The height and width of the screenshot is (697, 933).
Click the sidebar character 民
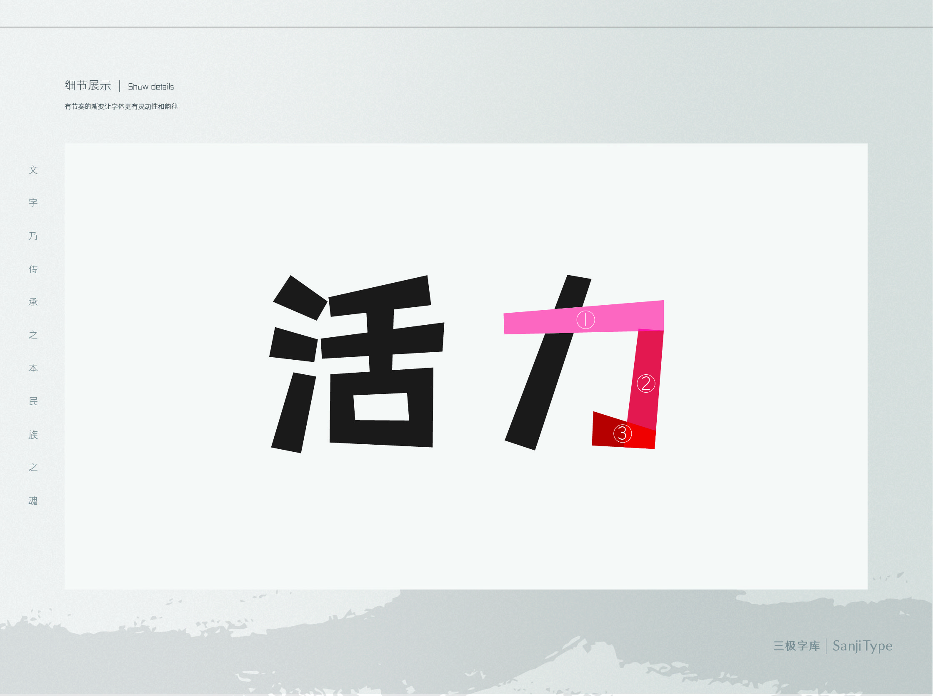click(x=33, y=401)
